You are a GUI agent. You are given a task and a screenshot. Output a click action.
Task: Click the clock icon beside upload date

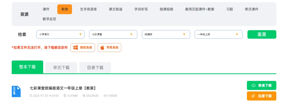[x=31, y=96]
